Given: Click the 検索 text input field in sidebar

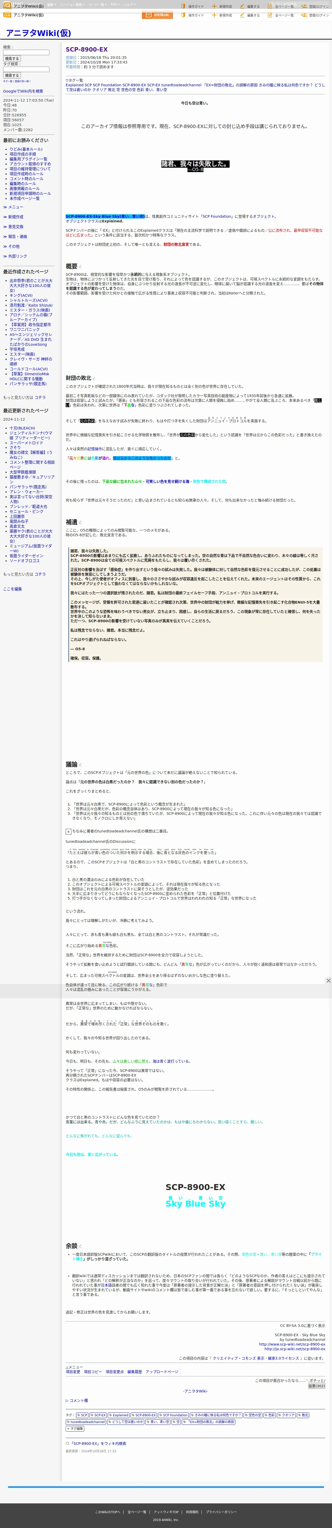Looking at the screenshot, I should (27, 52).
